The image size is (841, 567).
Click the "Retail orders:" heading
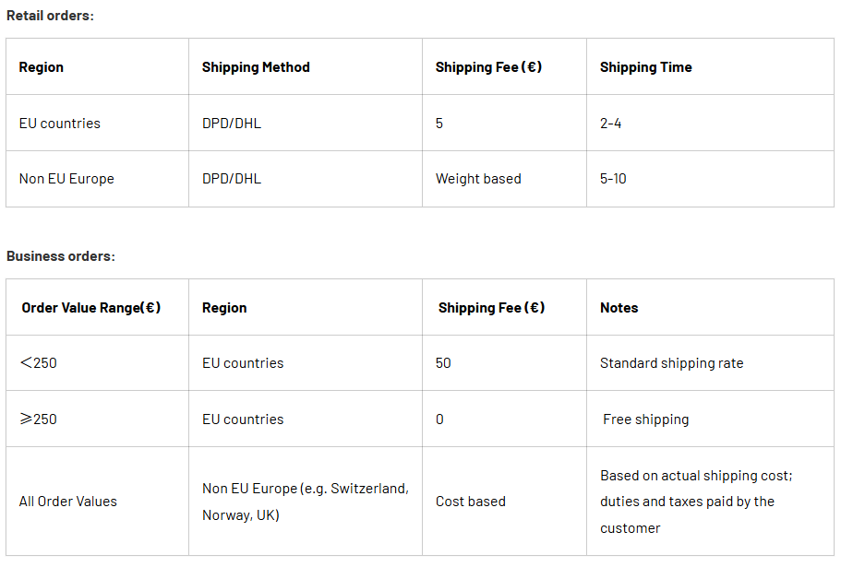click(50, 16)
